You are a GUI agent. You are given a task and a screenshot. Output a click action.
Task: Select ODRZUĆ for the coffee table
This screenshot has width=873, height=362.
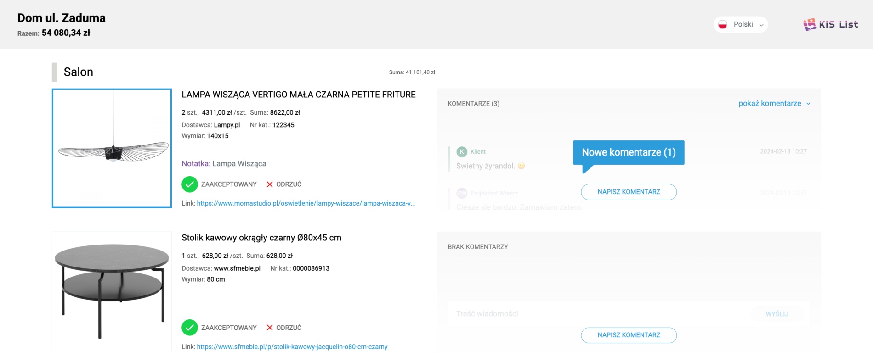pyautogui.click(x=289, y=328)
